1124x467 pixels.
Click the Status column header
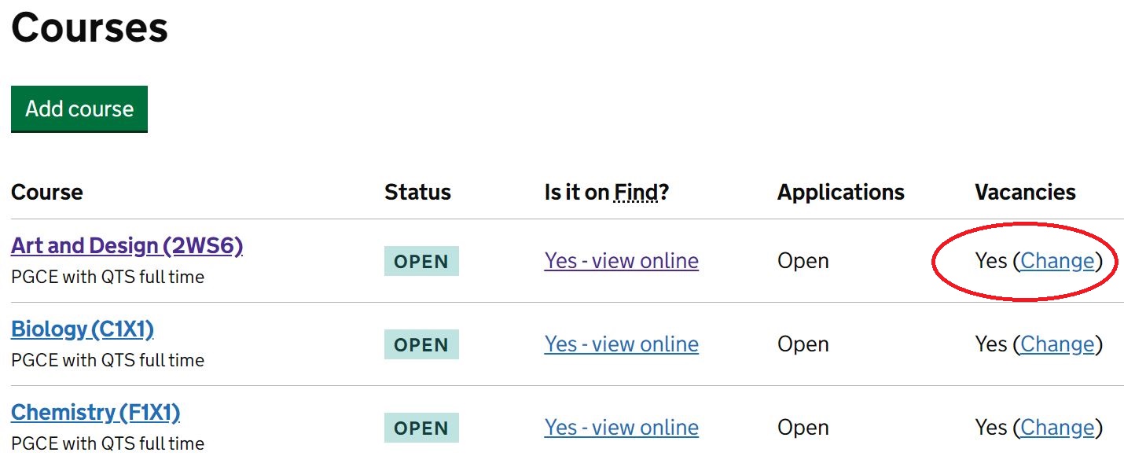pos(417,193)
